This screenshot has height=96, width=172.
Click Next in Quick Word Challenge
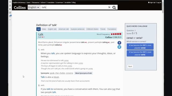click(130, 66)
